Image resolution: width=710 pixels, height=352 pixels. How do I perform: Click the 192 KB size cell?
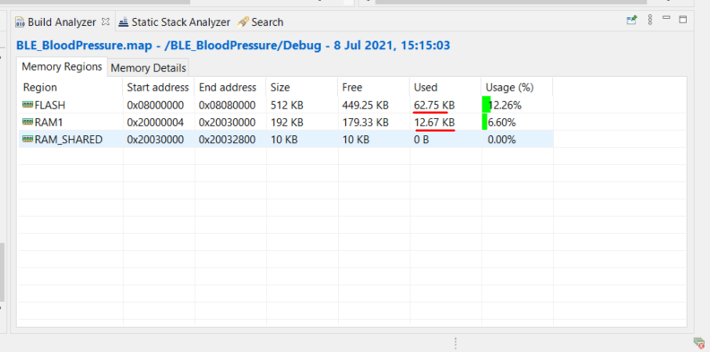(287, 123)
